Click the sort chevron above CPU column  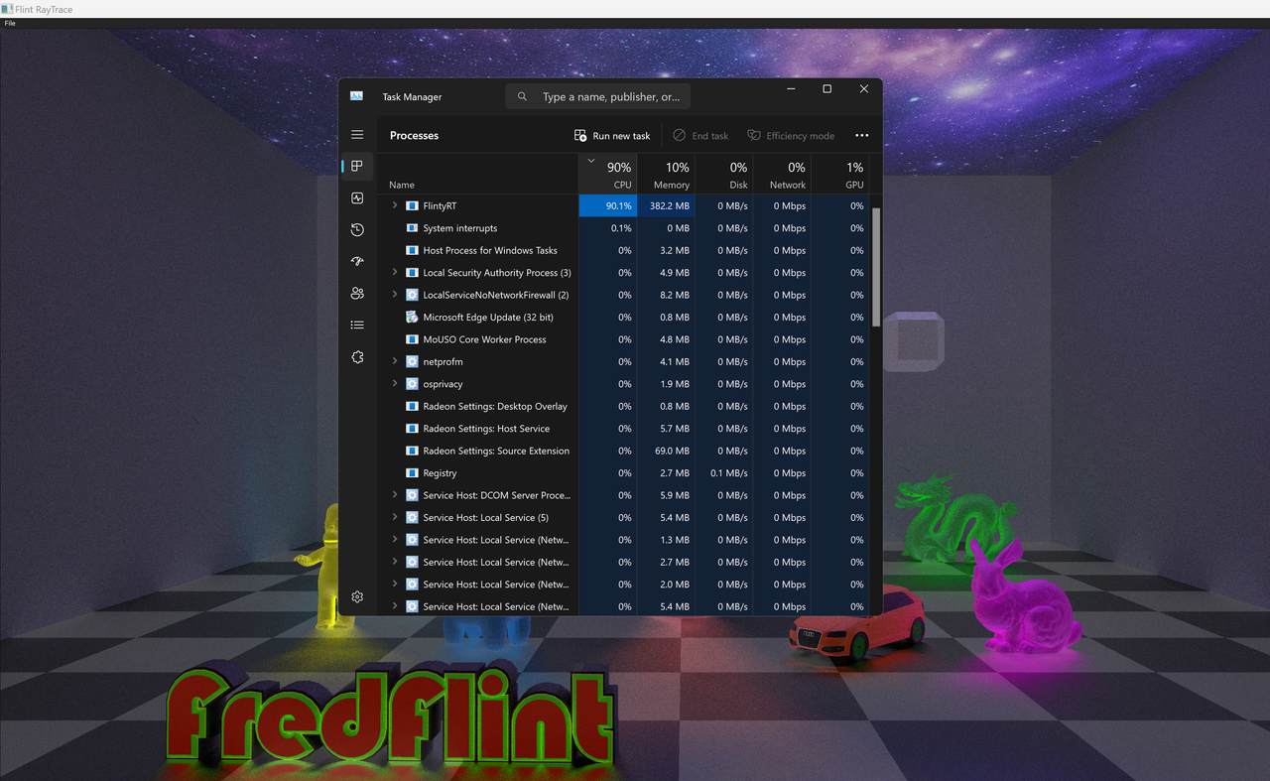(x=591, y=160)
